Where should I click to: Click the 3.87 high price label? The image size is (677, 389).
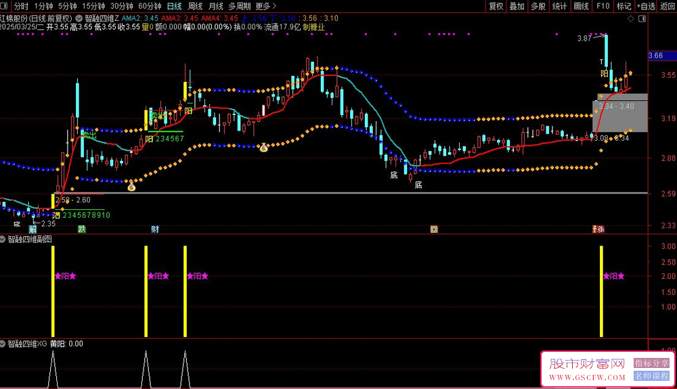pos(584,39)
